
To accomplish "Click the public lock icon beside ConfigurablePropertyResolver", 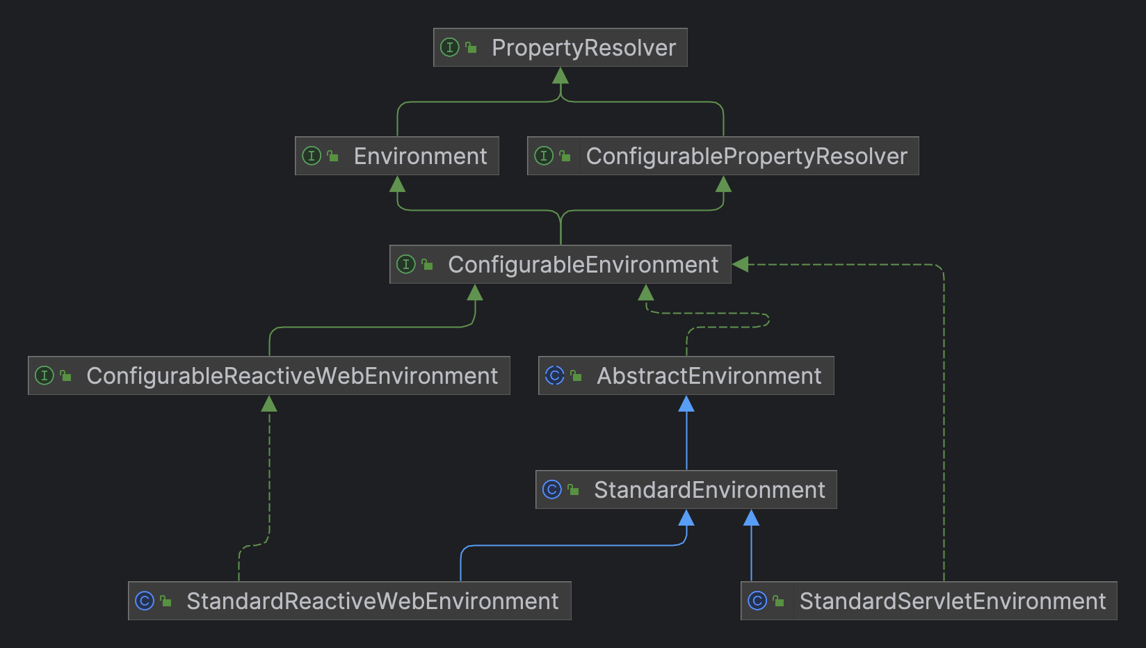I will click(x=565, y=156).
